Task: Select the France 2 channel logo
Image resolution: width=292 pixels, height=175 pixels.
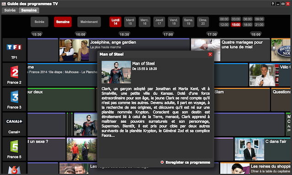Action: click(14, 72)
